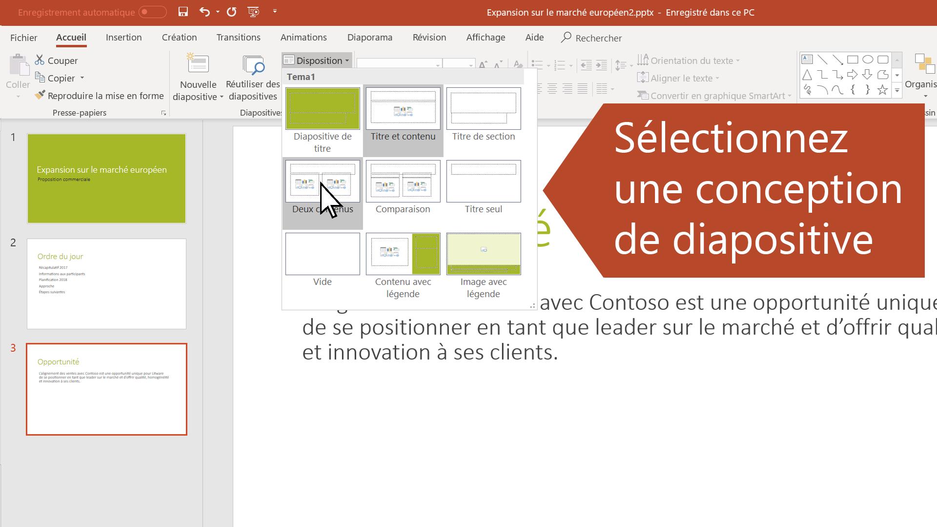Image resolution: width=937 pixels, height=527 pixels.
Task: Open Disposition layout dropdown
Action: pos(317,61)
